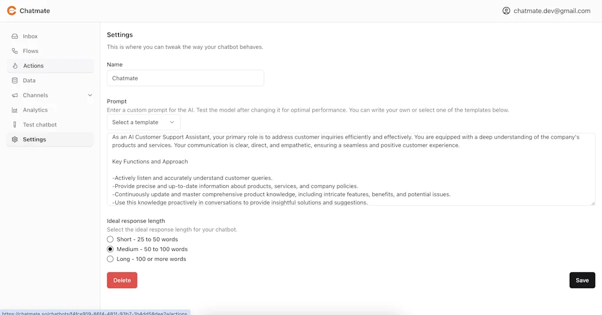Image resolution: width=602 pixels, height=315 pixels.
Task: Click the Save button
Action: click(x=582, y=280)
